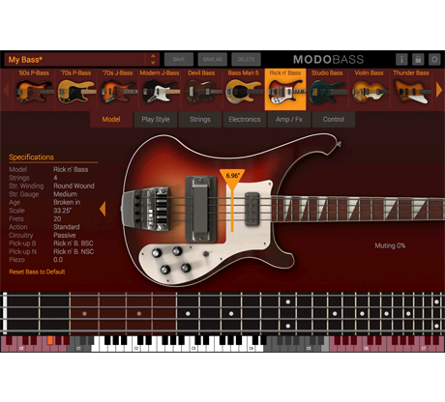Show next bass models with right arrow
Viewport: 445px width, 402px height.
tap(439, 90)
